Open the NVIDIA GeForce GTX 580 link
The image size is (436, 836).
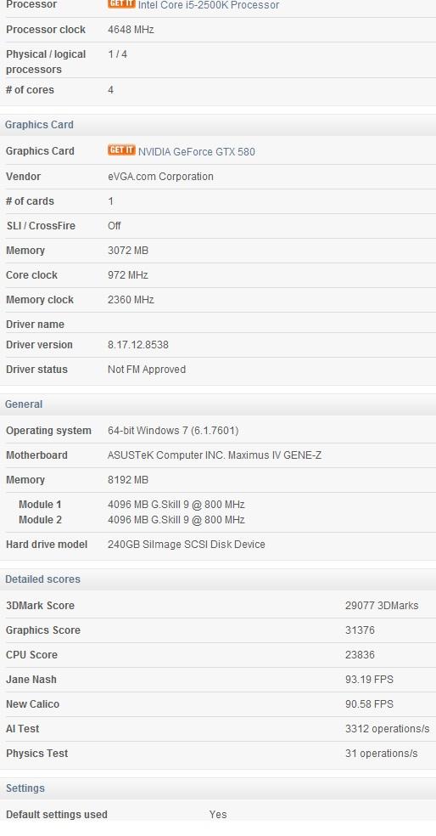(197, 152)
